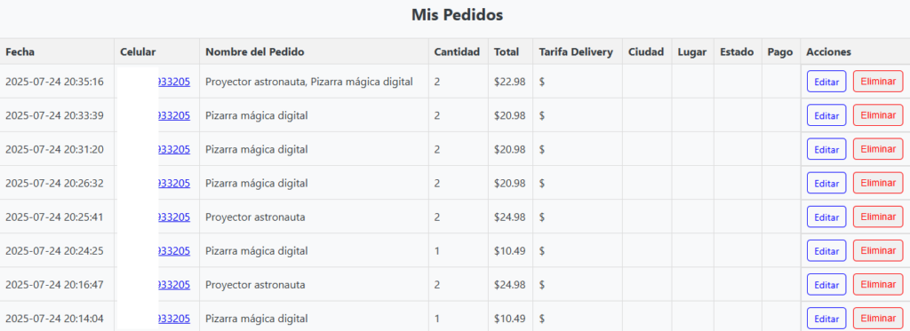This screenshot has height=331, width=910.
Task: Edit the 20:26:32 Pizarra mágica order
Action: (x=826, y=183)
